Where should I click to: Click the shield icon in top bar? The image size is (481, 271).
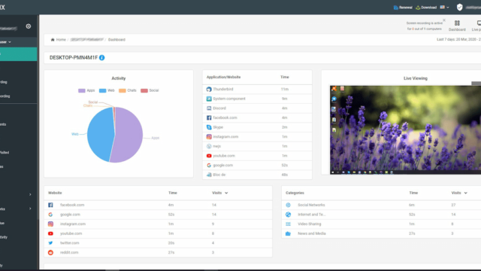(459, 7)
